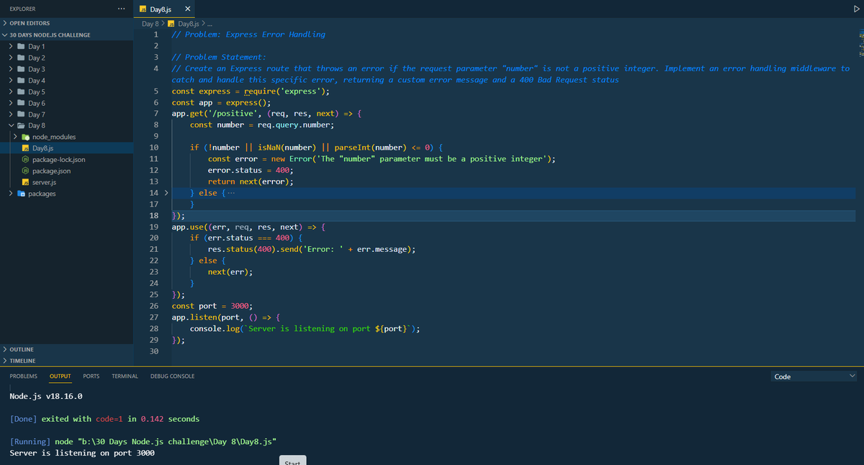Screen dimensions: 864x465
Task: Click the server.js JS file icon
Action: point(26,183)
